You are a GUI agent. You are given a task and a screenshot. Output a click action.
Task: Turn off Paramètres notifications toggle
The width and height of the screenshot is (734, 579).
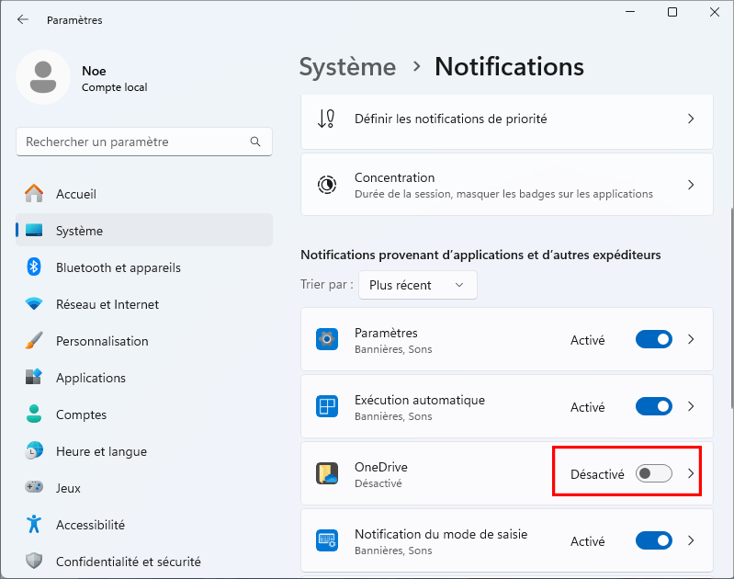pyautogui.click(x=653, y=340)
